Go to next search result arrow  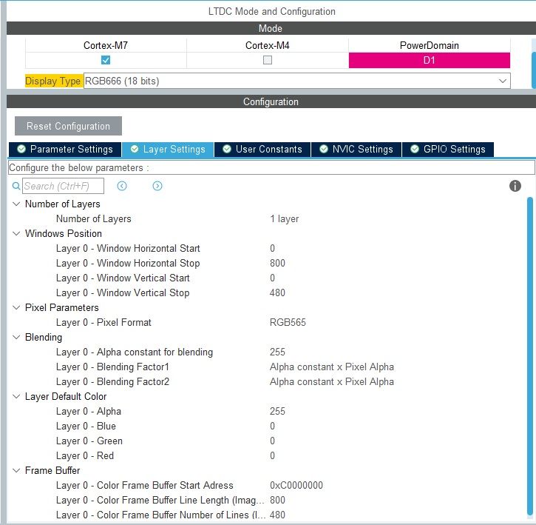157,186
